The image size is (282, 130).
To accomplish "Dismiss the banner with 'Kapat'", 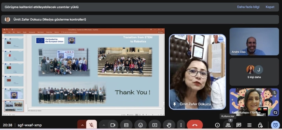I will point(270,7).
